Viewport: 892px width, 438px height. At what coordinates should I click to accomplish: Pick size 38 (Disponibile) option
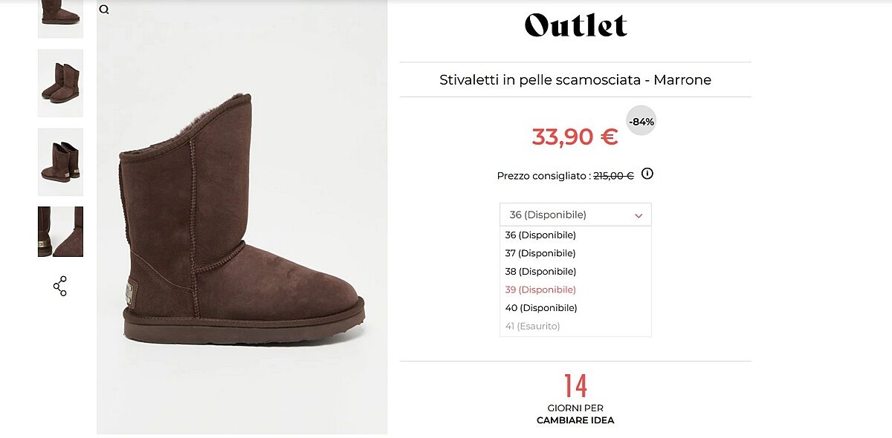pyautogui.click(x=540, y=272)
